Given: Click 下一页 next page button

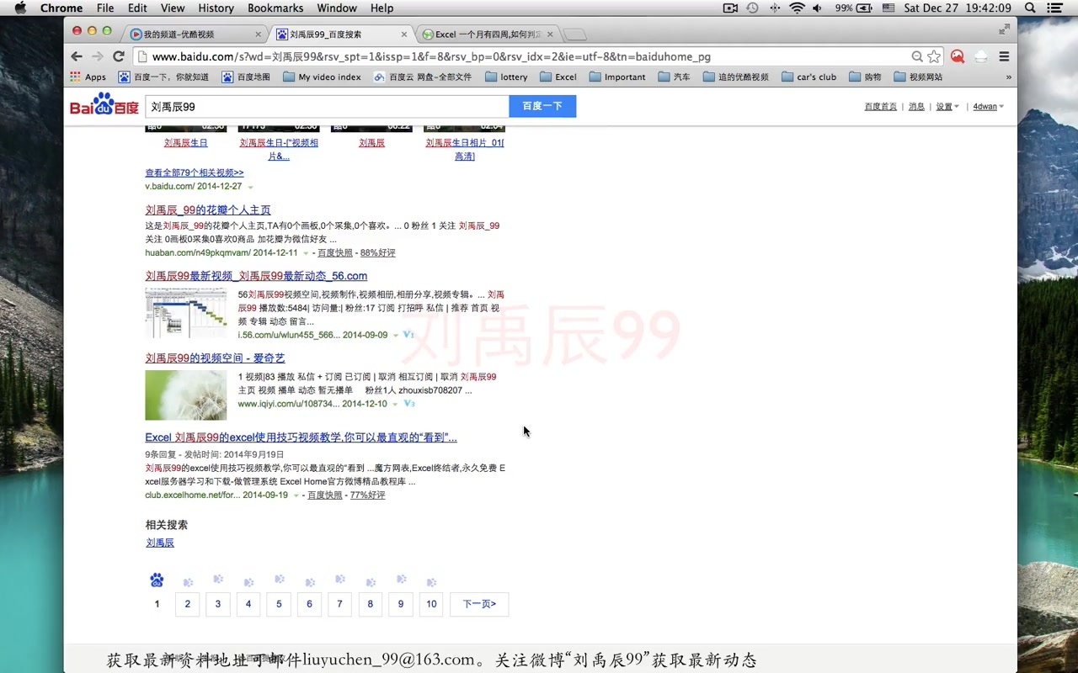Looking at the screenshot, I should tap(479, 604).
